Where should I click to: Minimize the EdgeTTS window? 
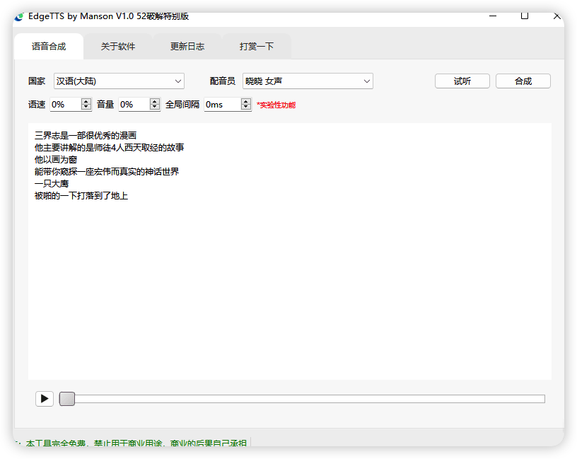(493, 16)
